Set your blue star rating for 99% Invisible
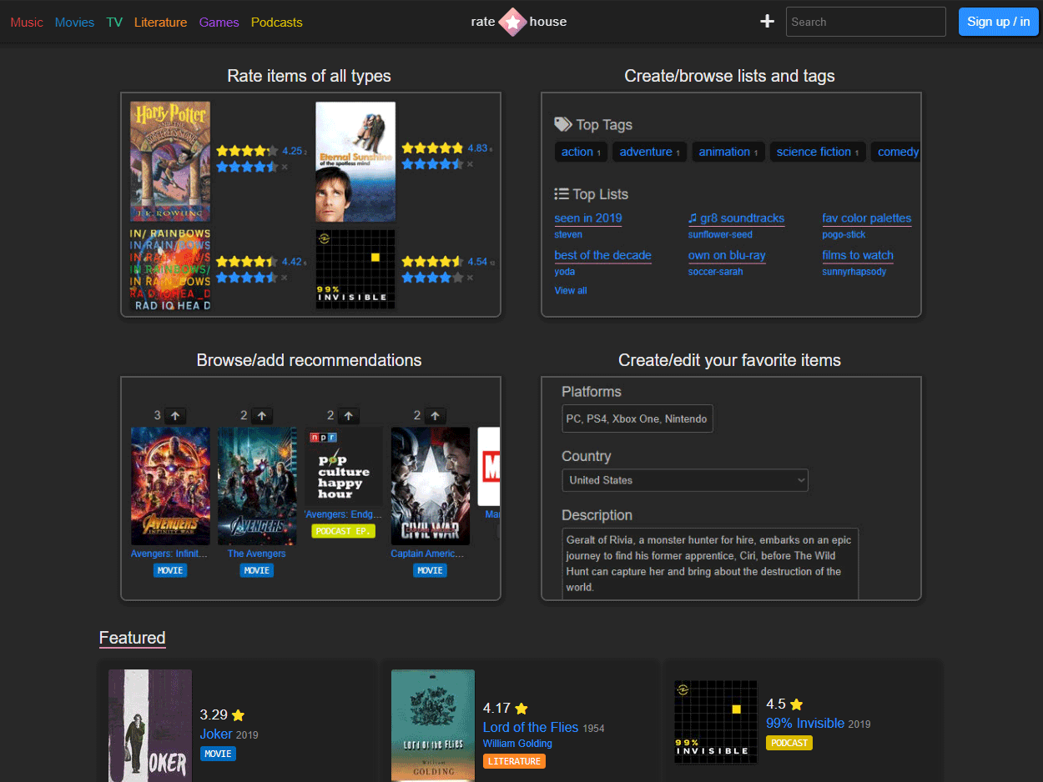 432,278
